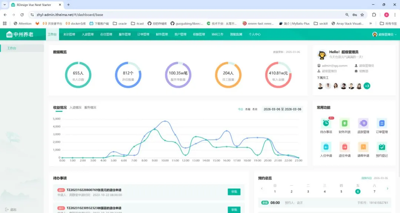Open the 入住申请 check-in icon

point(326,147)
